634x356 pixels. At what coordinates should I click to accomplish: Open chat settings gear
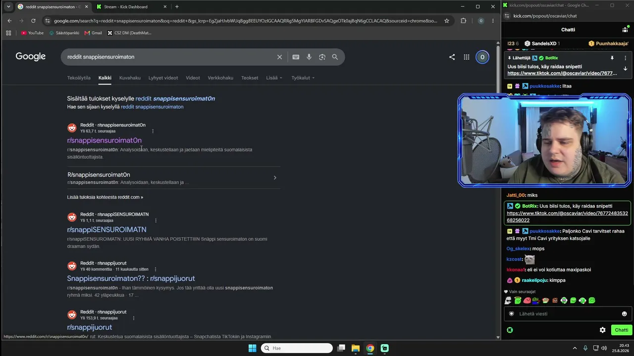[x=603, y=330]
